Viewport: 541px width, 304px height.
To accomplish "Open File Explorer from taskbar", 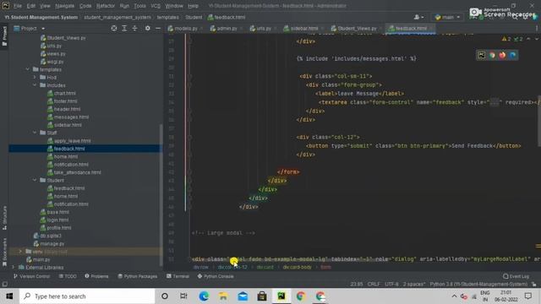I will tap(223, 296).
